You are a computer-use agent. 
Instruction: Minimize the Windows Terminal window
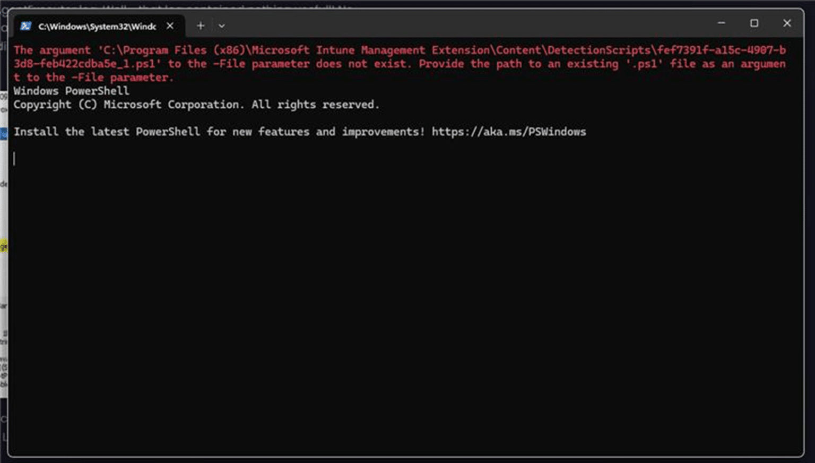pos(721,23)
